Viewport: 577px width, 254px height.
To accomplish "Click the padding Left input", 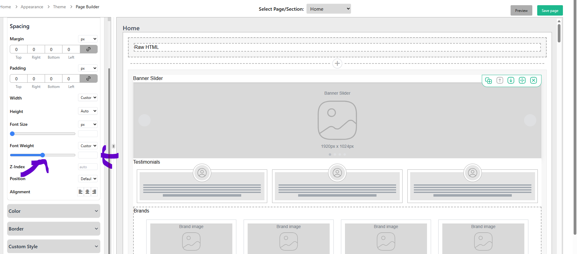I will point(71,78).
